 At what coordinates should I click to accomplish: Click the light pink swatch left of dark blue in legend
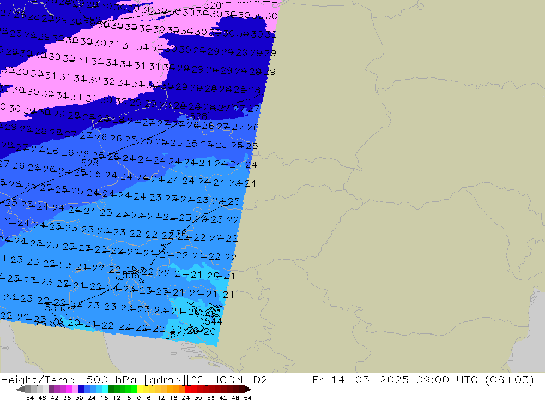tap(75, 389)
